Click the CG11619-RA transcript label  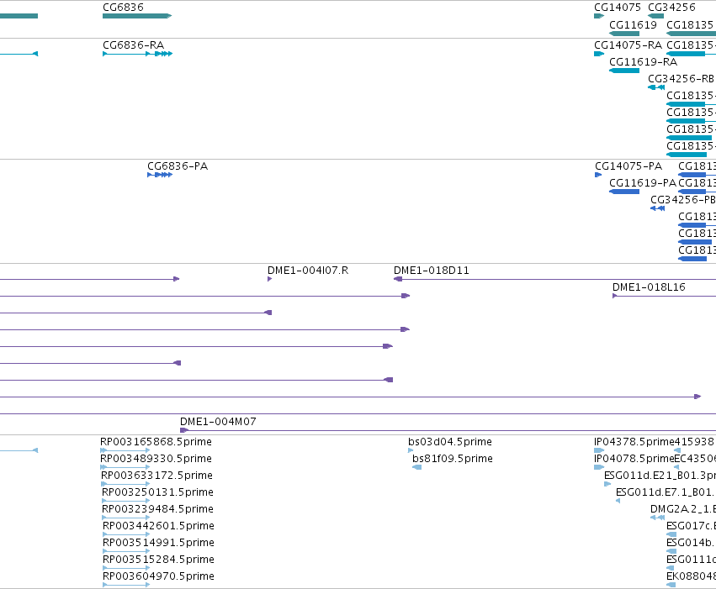coord(643,62)
